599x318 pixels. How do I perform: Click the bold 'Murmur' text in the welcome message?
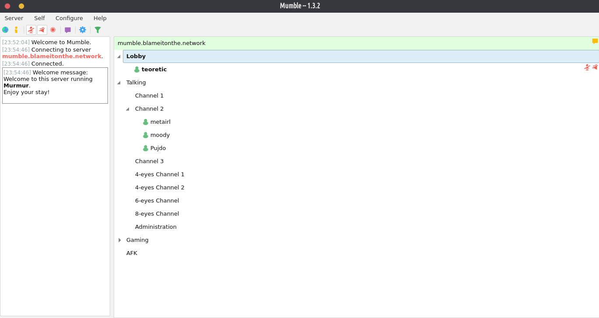[x=16, y=86]
